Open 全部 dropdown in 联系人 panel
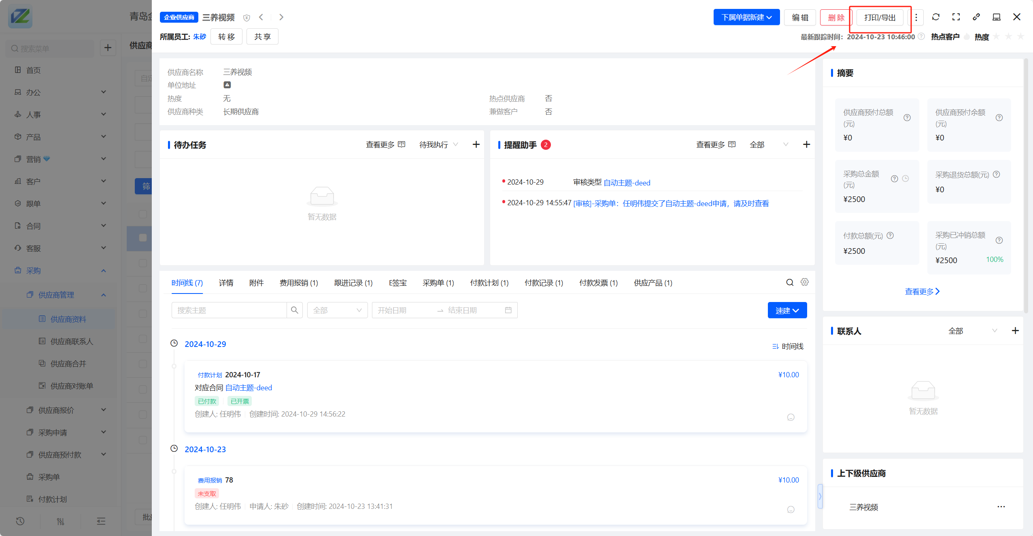The image size is (1033, 536). [x=972, y=331]
